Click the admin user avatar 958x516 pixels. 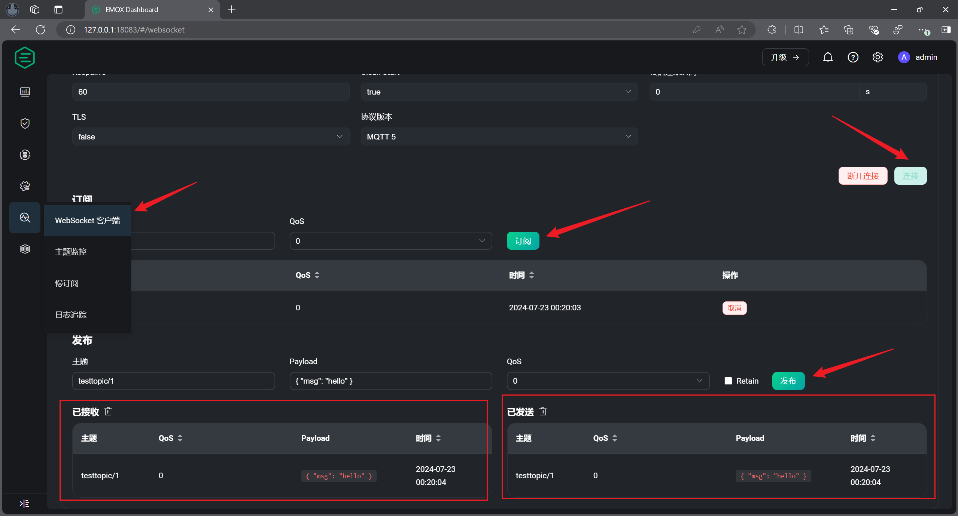(x=904, y=57)
